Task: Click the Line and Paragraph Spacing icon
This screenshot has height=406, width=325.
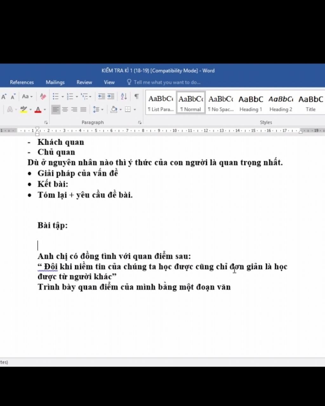Action: [x=96, y=109]
